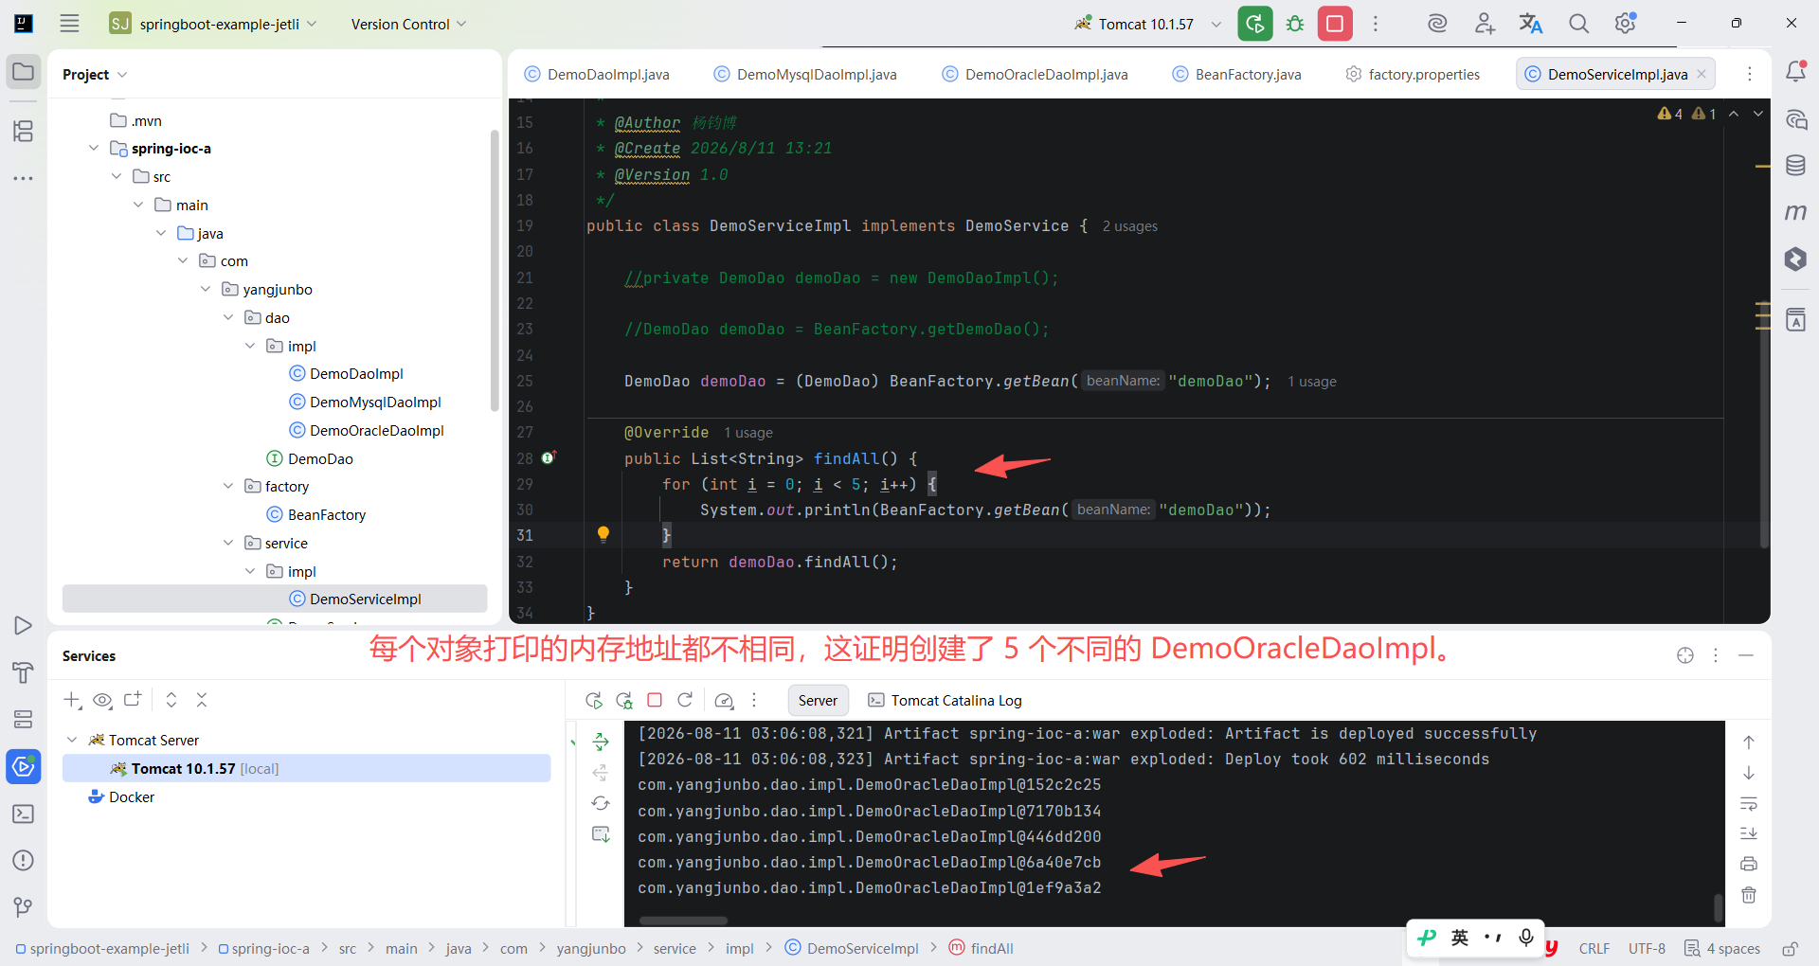Click the Rerun Tomcat button in title bar
Screen dimensions: 1819x966
pos(1255,24)
